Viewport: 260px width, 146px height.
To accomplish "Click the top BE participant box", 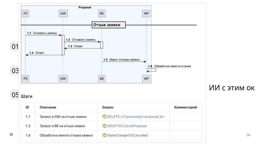I will tap(102, 13).
